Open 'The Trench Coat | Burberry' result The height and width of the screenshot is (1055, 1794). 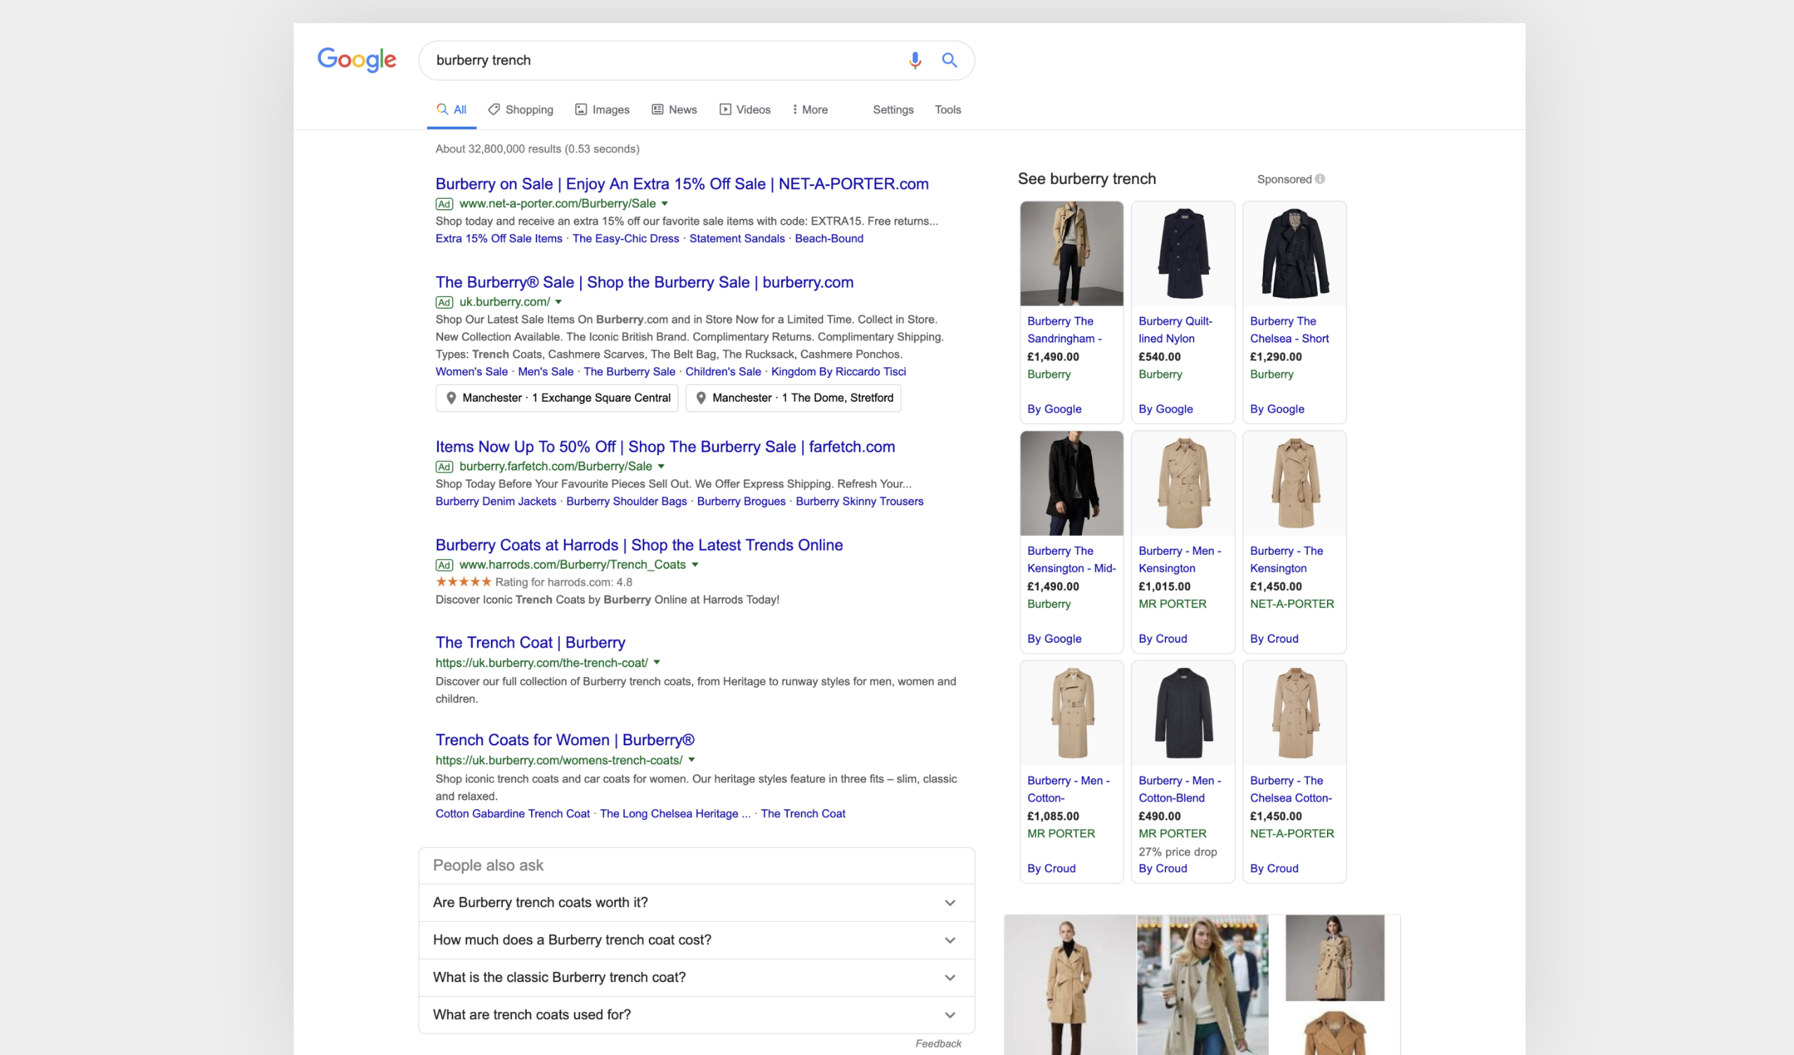coord(530,642)
